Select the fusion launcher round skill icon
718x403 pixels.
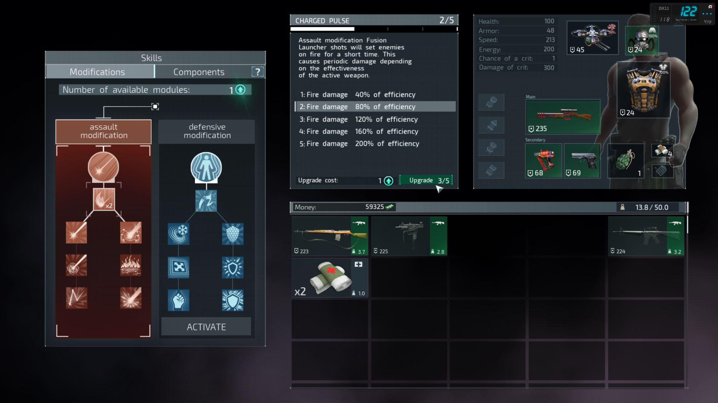[104, 167]
